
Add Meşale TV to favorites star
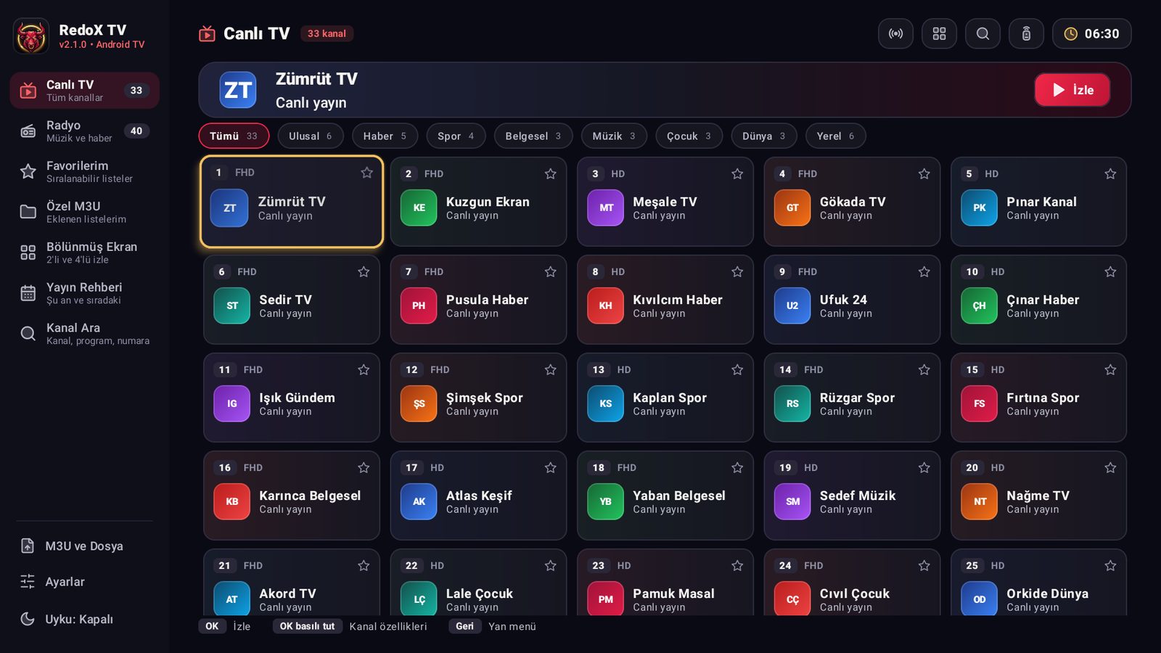click(x=737, y=174)
